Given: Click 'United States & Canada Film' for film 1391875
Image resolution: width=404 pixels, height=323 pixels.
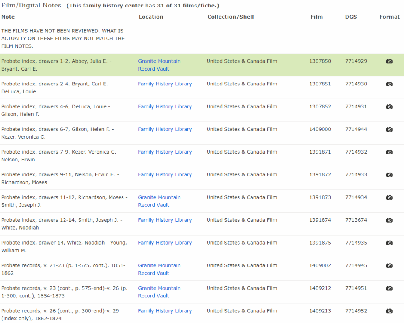Looking at the screenshot, I should click(x=242, y=243).
